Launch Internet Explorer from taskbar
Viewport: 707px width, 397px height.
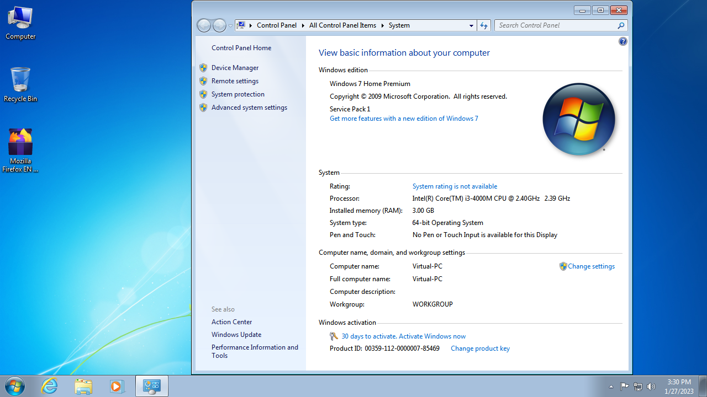coord(50,386)
